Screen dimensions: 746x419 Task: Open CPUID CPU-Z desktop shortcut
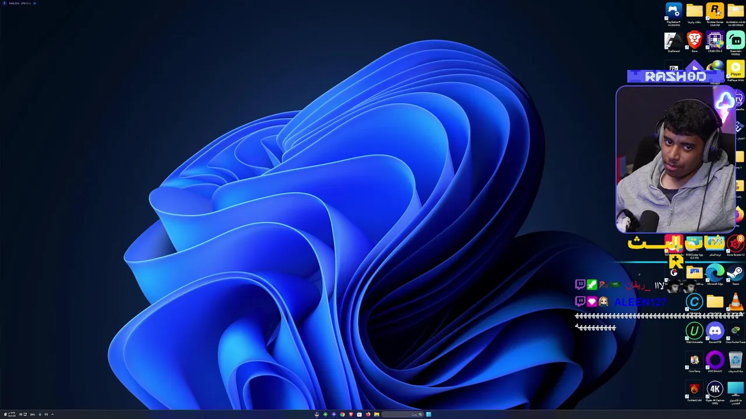(x=715, y=40)
